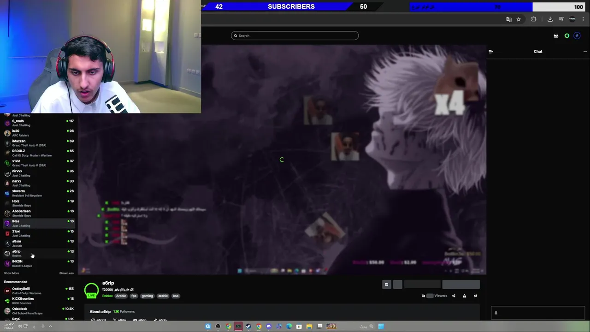Click the stream video player
The height and width of the screenshot is (332, 590).
282,160
